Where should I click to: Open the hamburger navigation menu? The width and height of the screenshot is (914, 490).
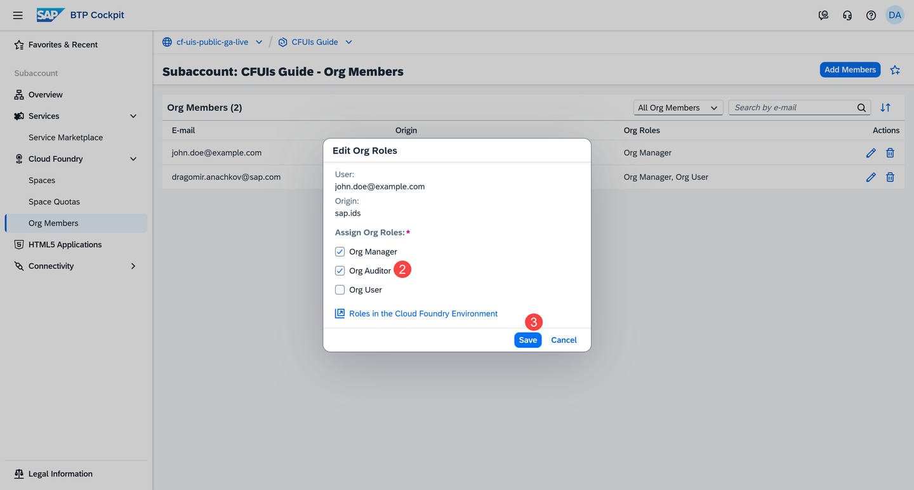[18, 15]
